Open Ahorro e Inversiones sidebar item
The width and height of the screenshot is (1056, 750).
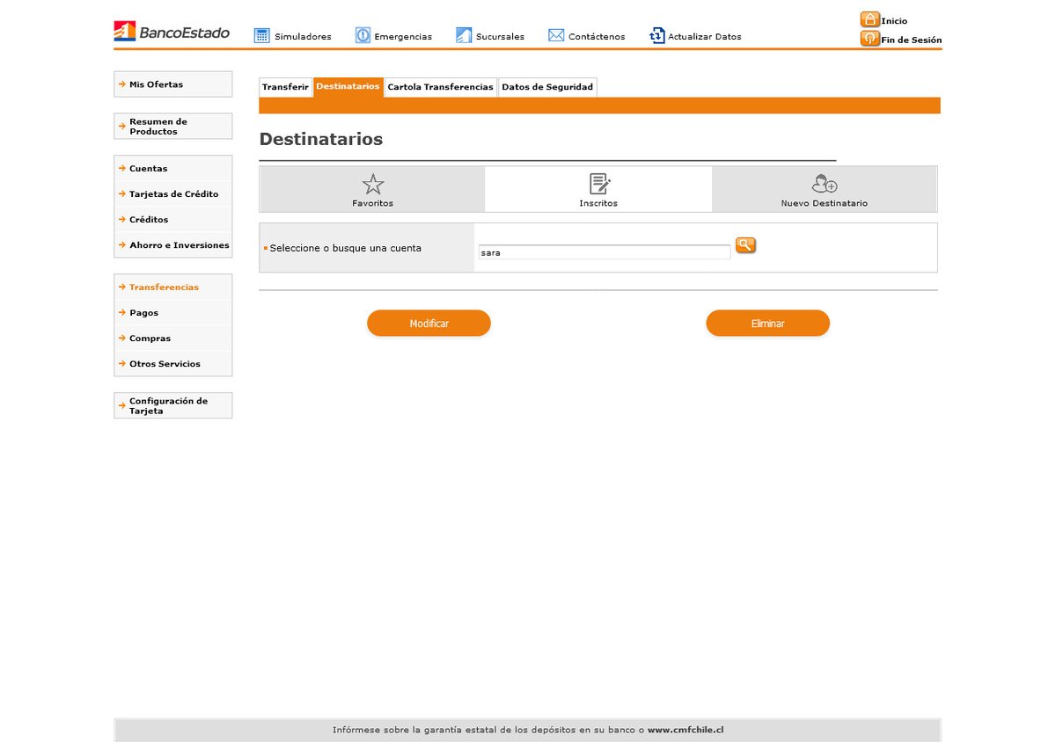coord(173,245)
